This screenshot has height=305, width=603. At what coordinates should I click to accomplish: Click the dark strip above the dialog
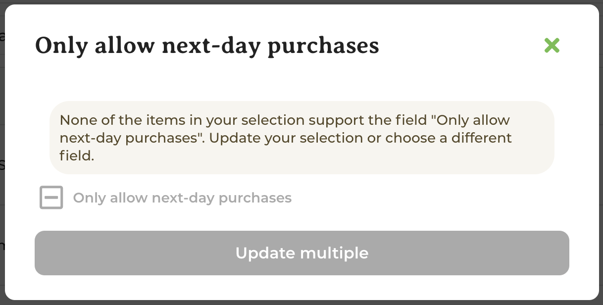[301, 2]
